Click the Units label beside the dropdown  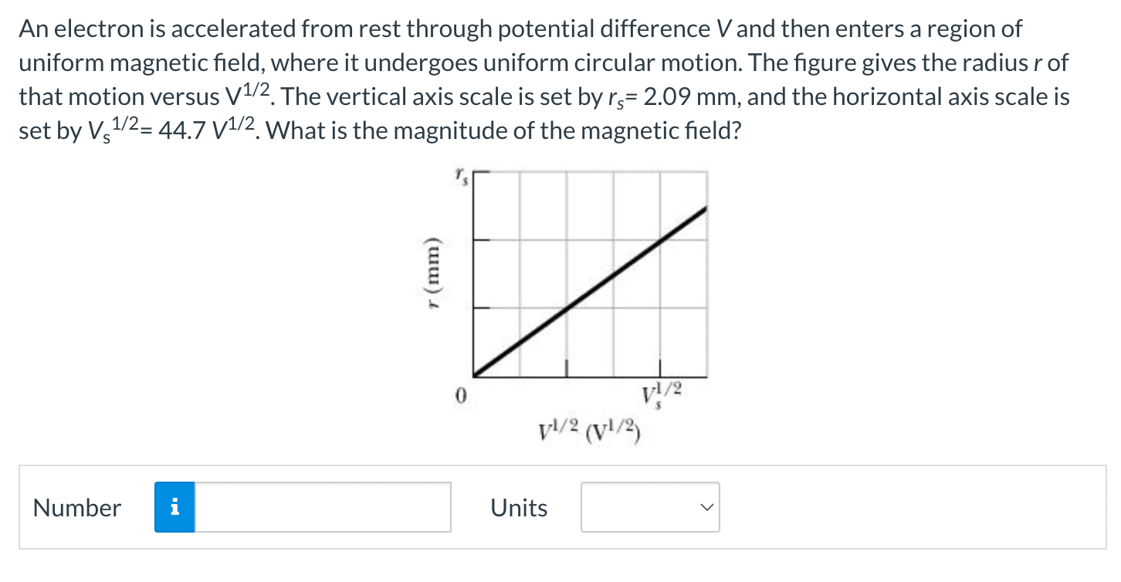(519, 507)
